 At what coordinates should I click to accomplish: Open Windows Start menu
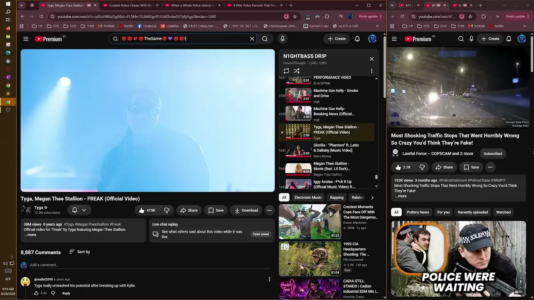pos(8,4)
